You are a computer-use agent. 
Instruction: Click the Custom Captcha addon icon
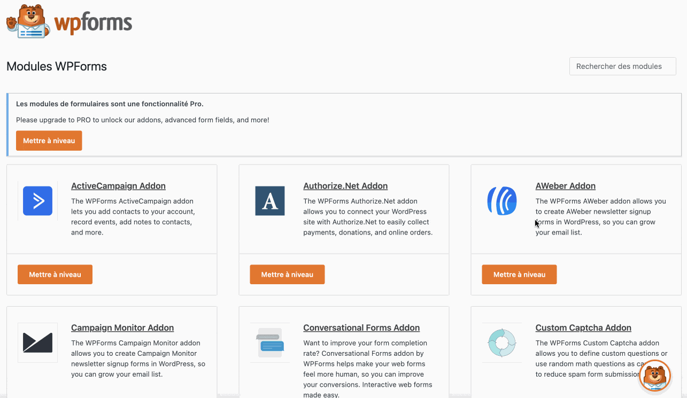(x=502, y=342)
